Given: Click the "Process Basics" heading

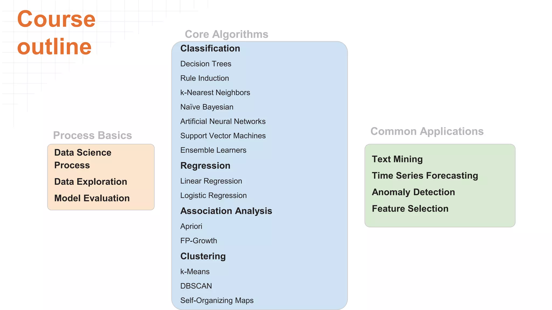Looking at the screenshot, I should pyautogui.click(x=92, y=135).
